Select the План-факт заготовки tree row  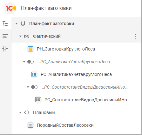[x=76, y=24]
